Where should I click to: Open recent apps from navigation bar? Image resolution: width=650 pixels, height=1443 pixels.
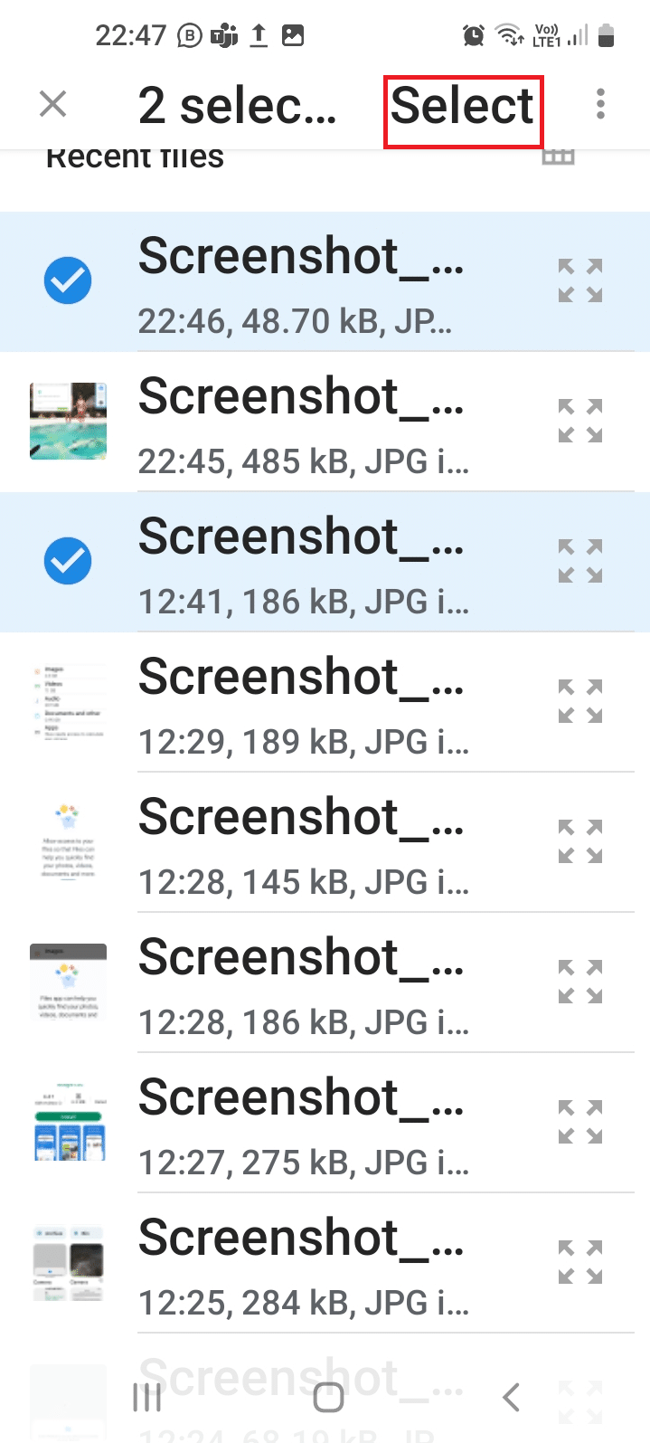tap(146, 1398)
